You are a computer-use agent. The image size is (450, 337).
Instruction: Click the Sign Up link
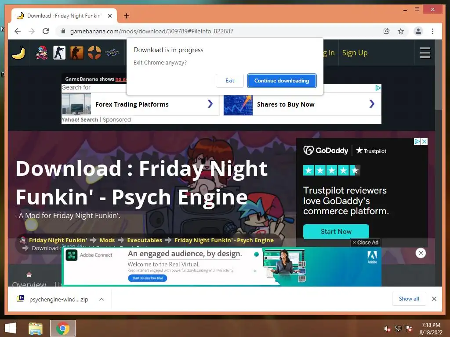point(355,53)
